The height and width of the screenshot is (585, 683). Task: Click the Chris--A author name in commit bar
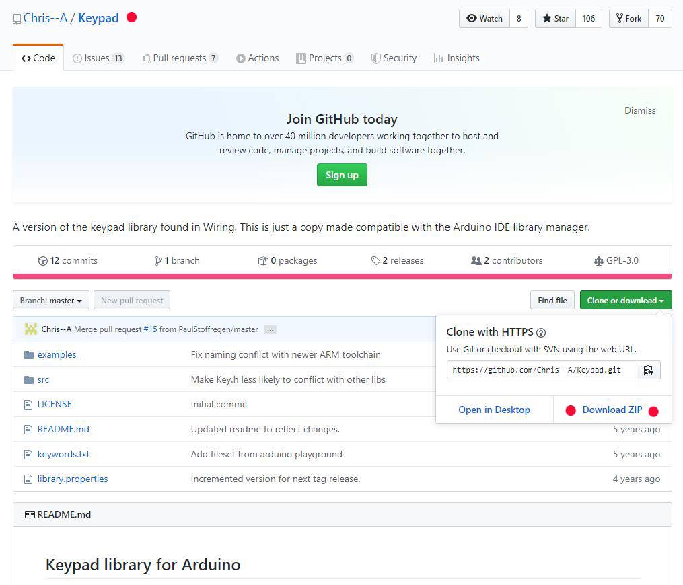click(57, 329)
